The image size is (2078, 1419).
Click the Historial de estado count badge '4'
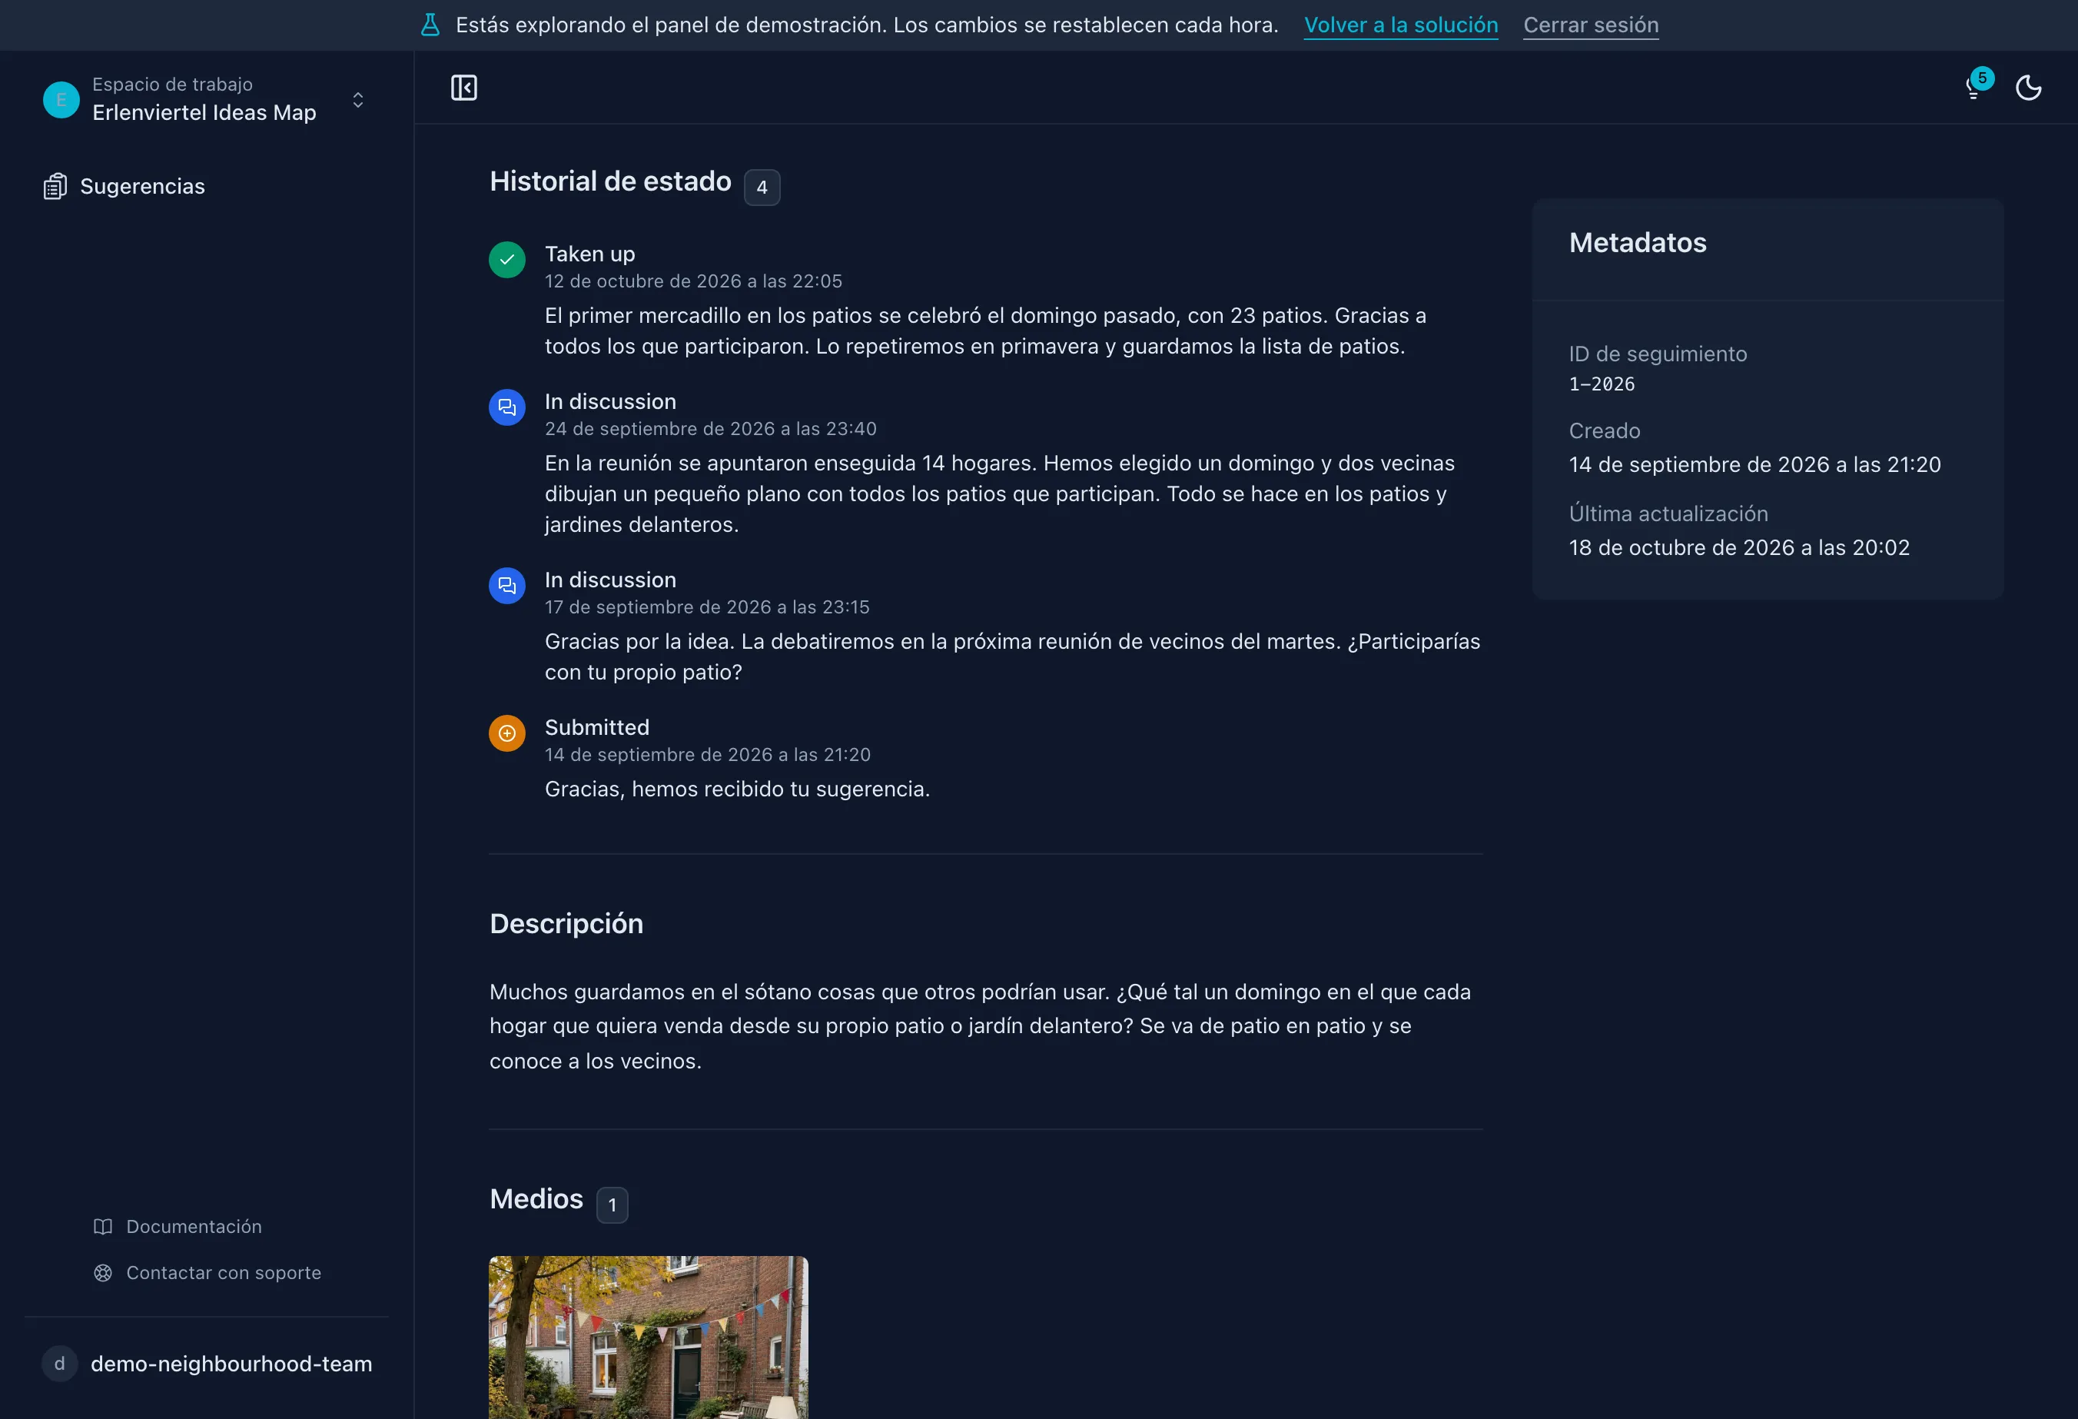(x=762, y=188)
